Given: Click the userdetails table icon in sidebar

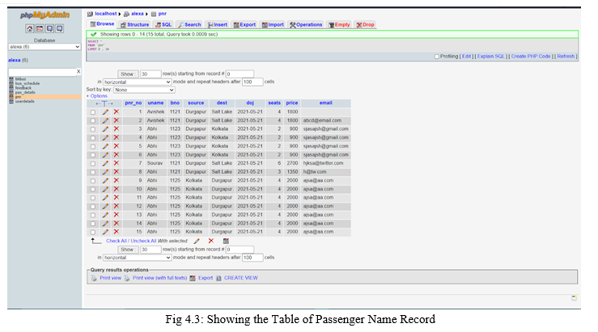Looking at the screenshot, I should coord(11,102).
